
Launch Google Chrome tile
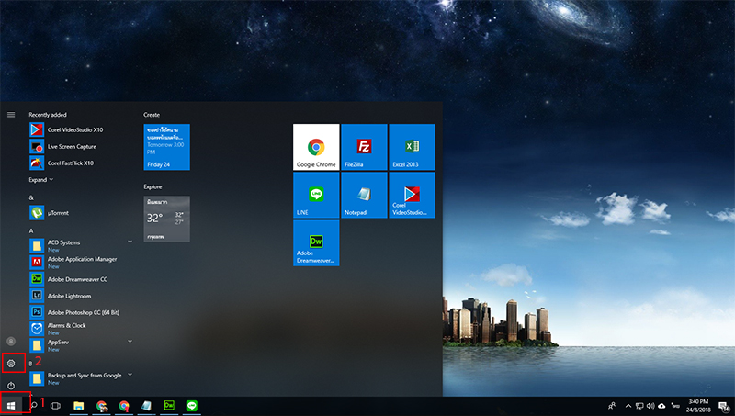(316, 147)
